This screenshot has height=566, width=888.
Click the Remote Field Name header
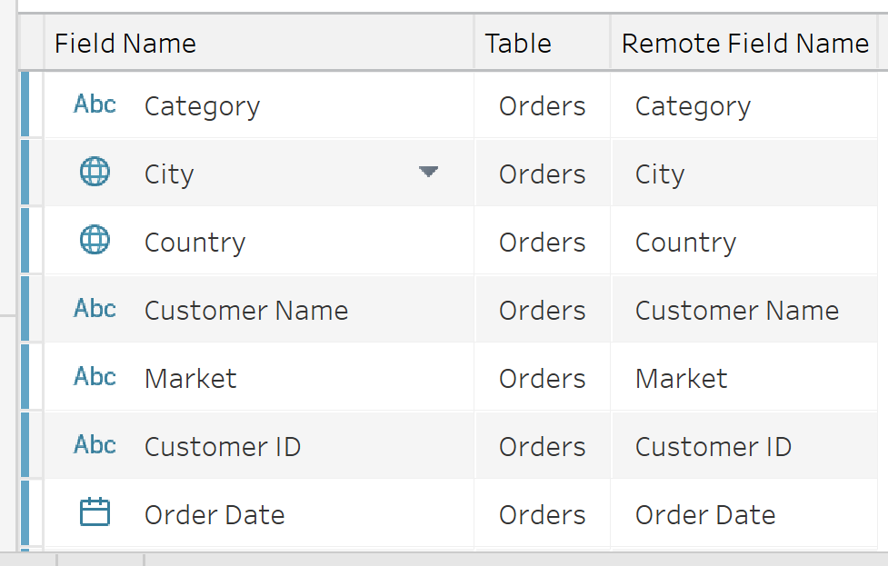[743, 43]
